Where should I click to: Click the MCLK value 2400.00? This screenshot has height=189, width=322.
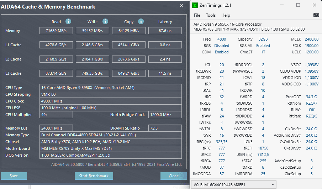(312, 39)
